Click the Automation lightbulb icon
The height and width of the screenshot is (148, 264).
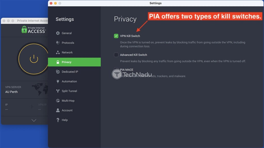58,81
